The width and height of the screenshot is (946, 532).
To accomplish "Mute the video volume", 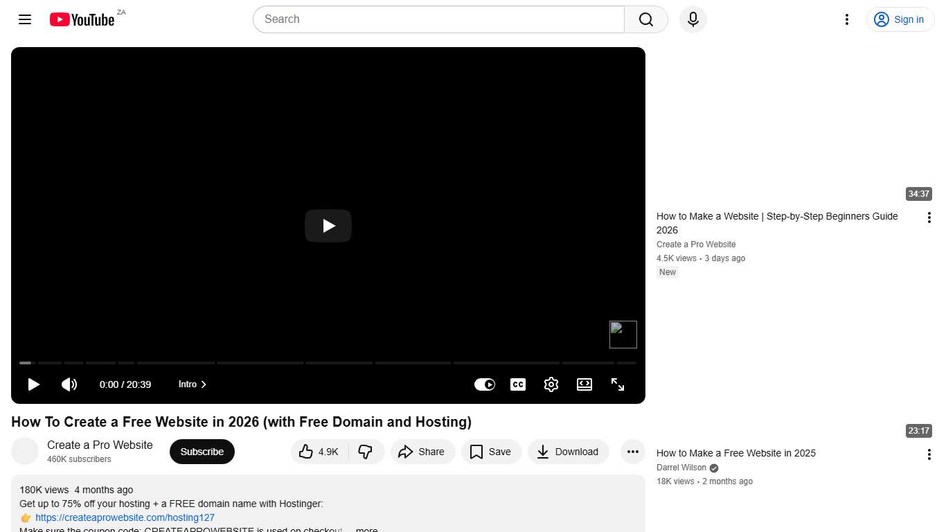I will pyautogui.click(x=69, y=384).
